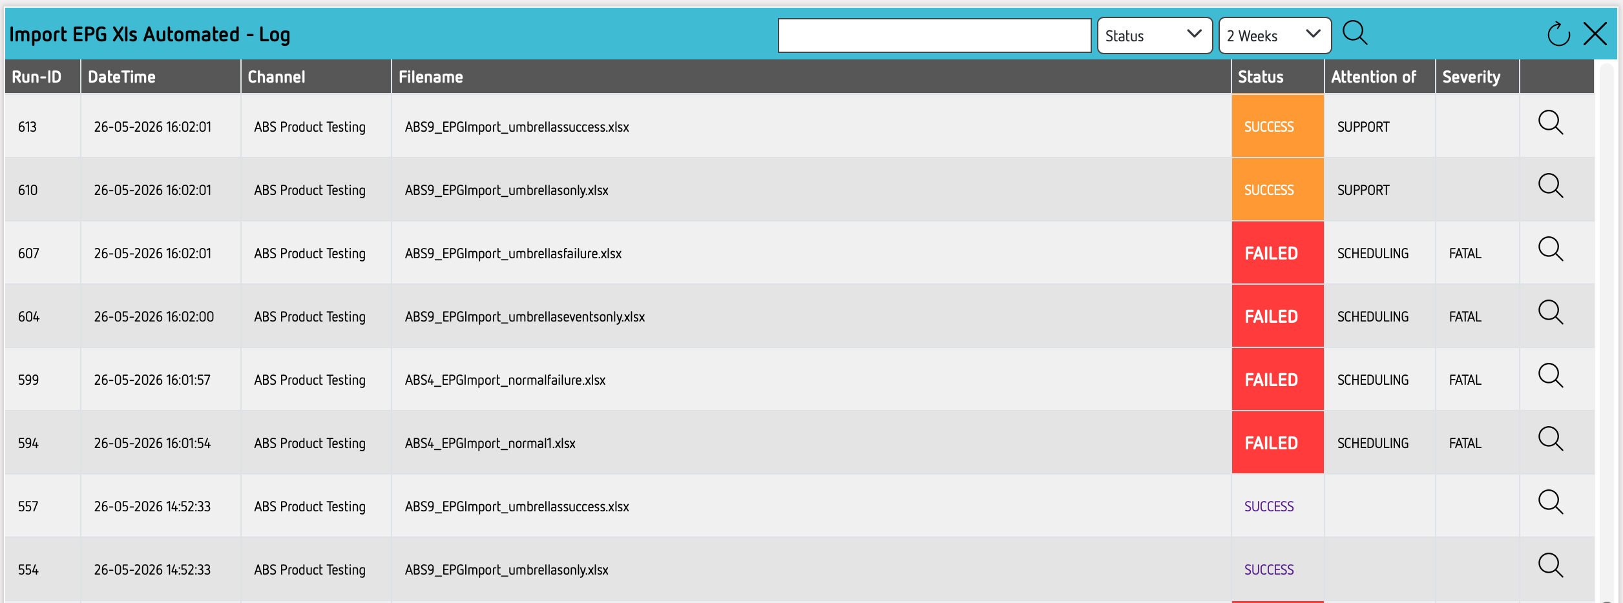
Task: Select filename ABS4_EPGImport_normalfailure.xlsx
Action: click(x=505, y=380)
